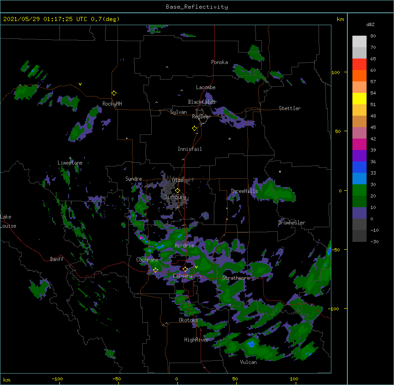Click the Innisfail label
This screenshot has height=385, width=394.
coord(190,149)
